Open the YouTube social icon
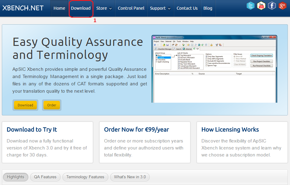Image resolution: width=290 pixels, height=185 pixels. point(261,5)
